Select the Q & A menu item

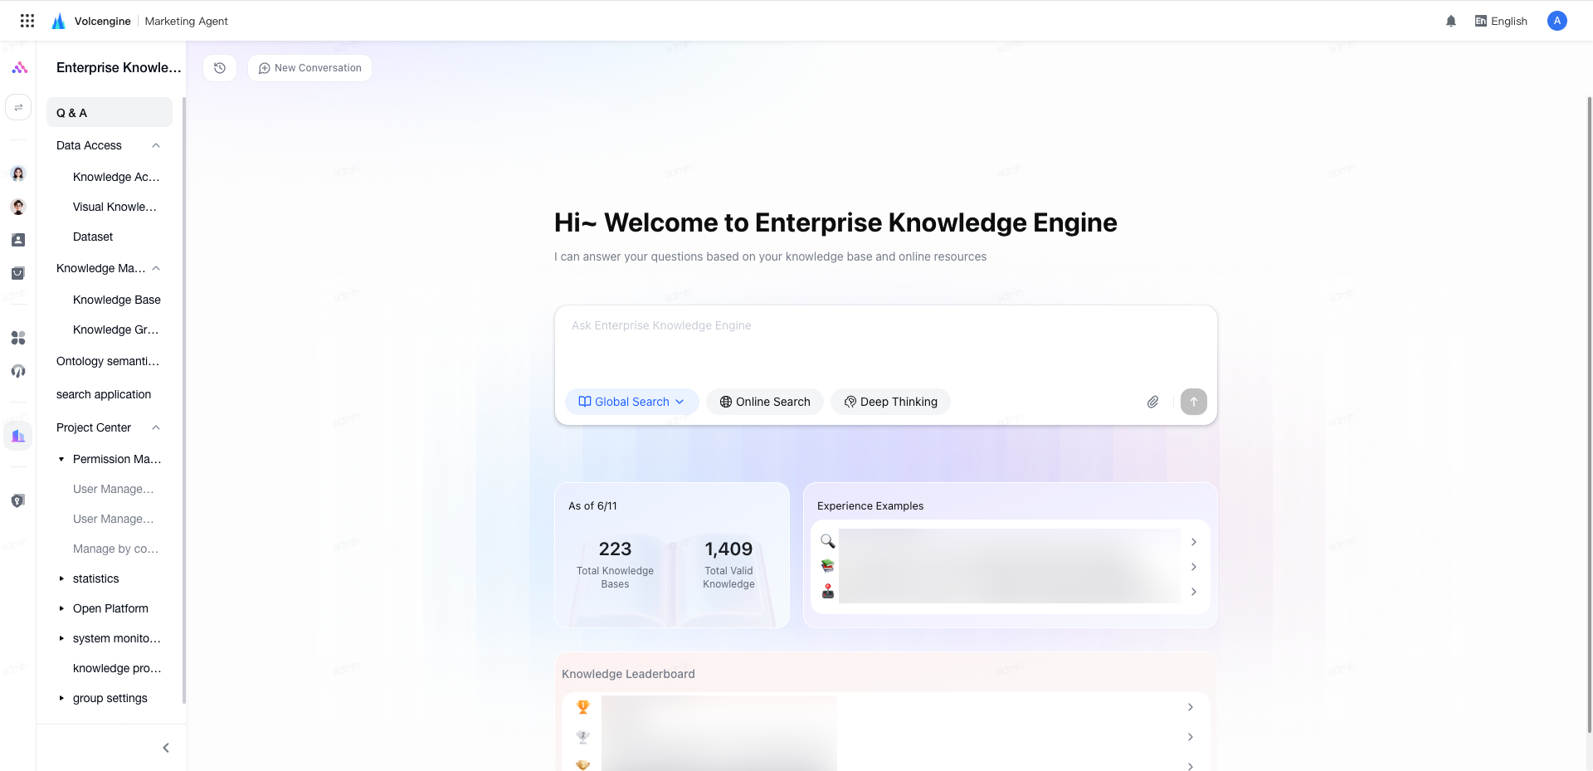coord(110,113)
